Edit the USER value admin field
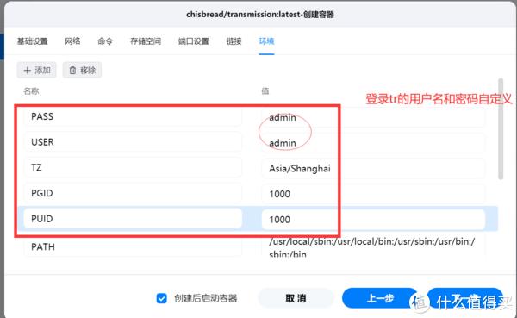This screenshot has height=318, width=517. (373, 143)
